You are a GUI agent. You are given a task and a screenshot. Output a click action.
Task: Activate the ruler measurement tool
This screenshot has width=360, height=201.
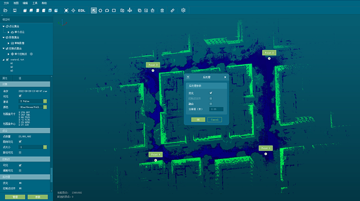coord(172,10)
